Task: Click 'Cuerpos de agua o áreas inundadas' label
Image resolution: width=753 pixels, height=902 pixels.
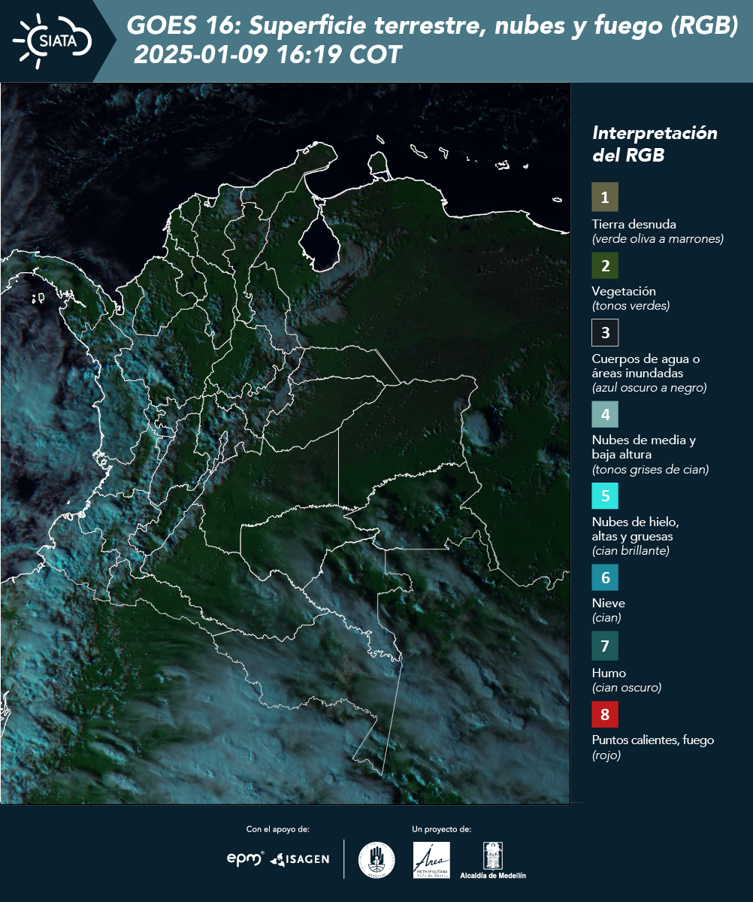Action: click(x=646, y=366)
